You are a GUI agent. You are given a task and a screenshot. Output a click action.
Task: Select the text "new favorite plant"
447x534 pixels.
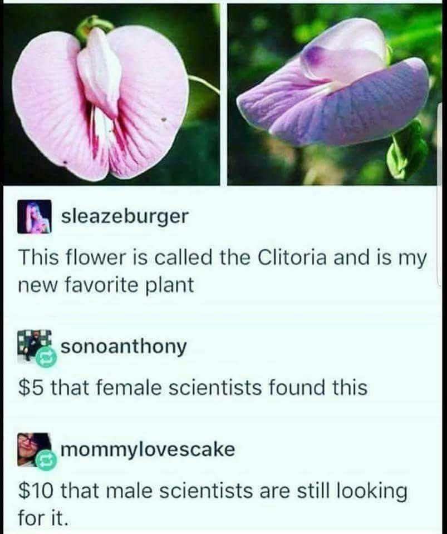[x=106, y=285]
